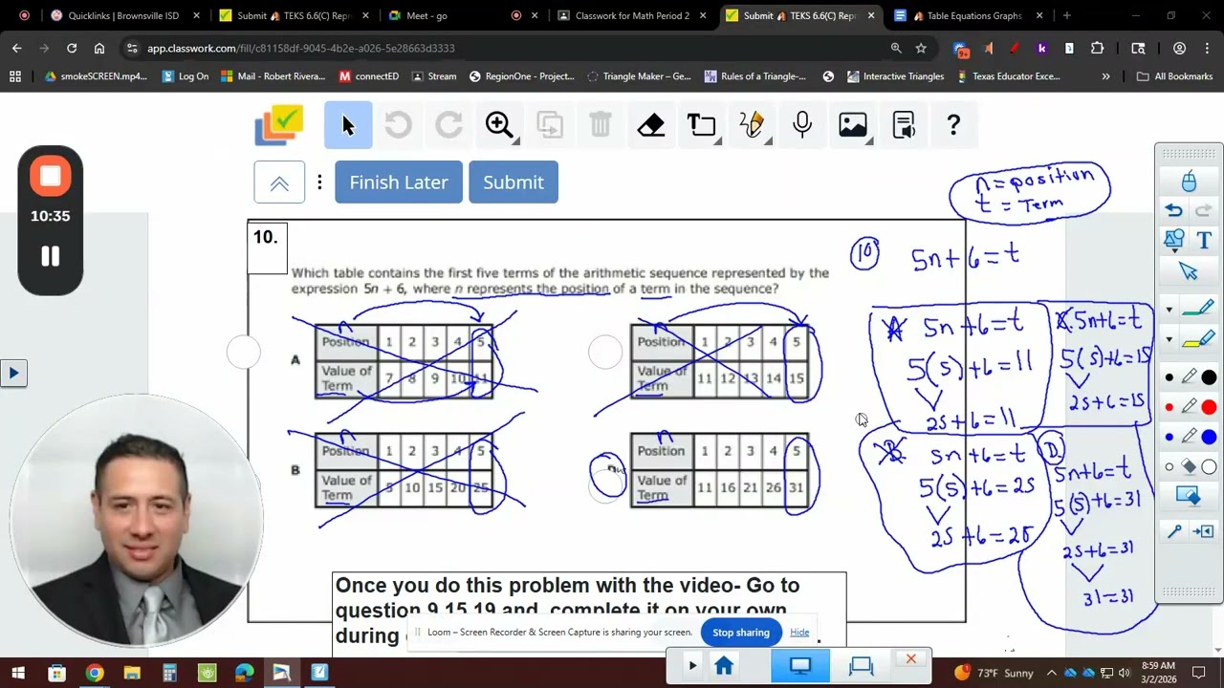
Task: Open the settings wrench in annotation panel
Action: coord(1174,531)
